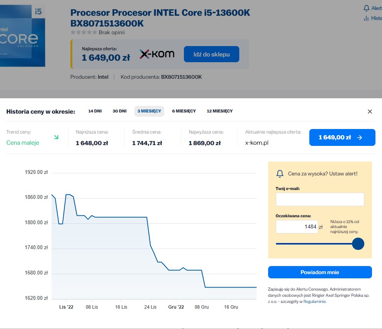Switch to 6 MIESIĘCY price history
This screenshot has width=382, height=329.
coord(184,111)
